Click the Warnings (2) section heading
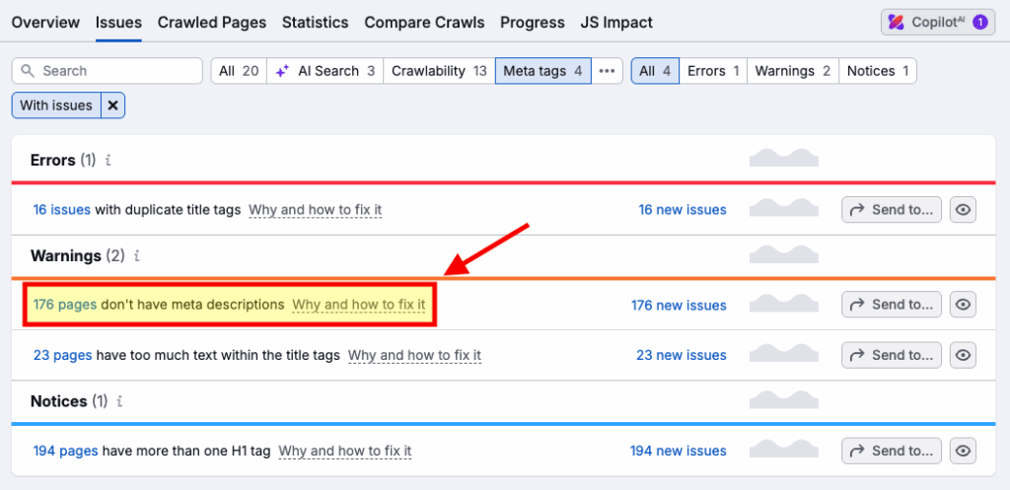The width and height of the screenshot is (1010, 490). tap(77, 256)
